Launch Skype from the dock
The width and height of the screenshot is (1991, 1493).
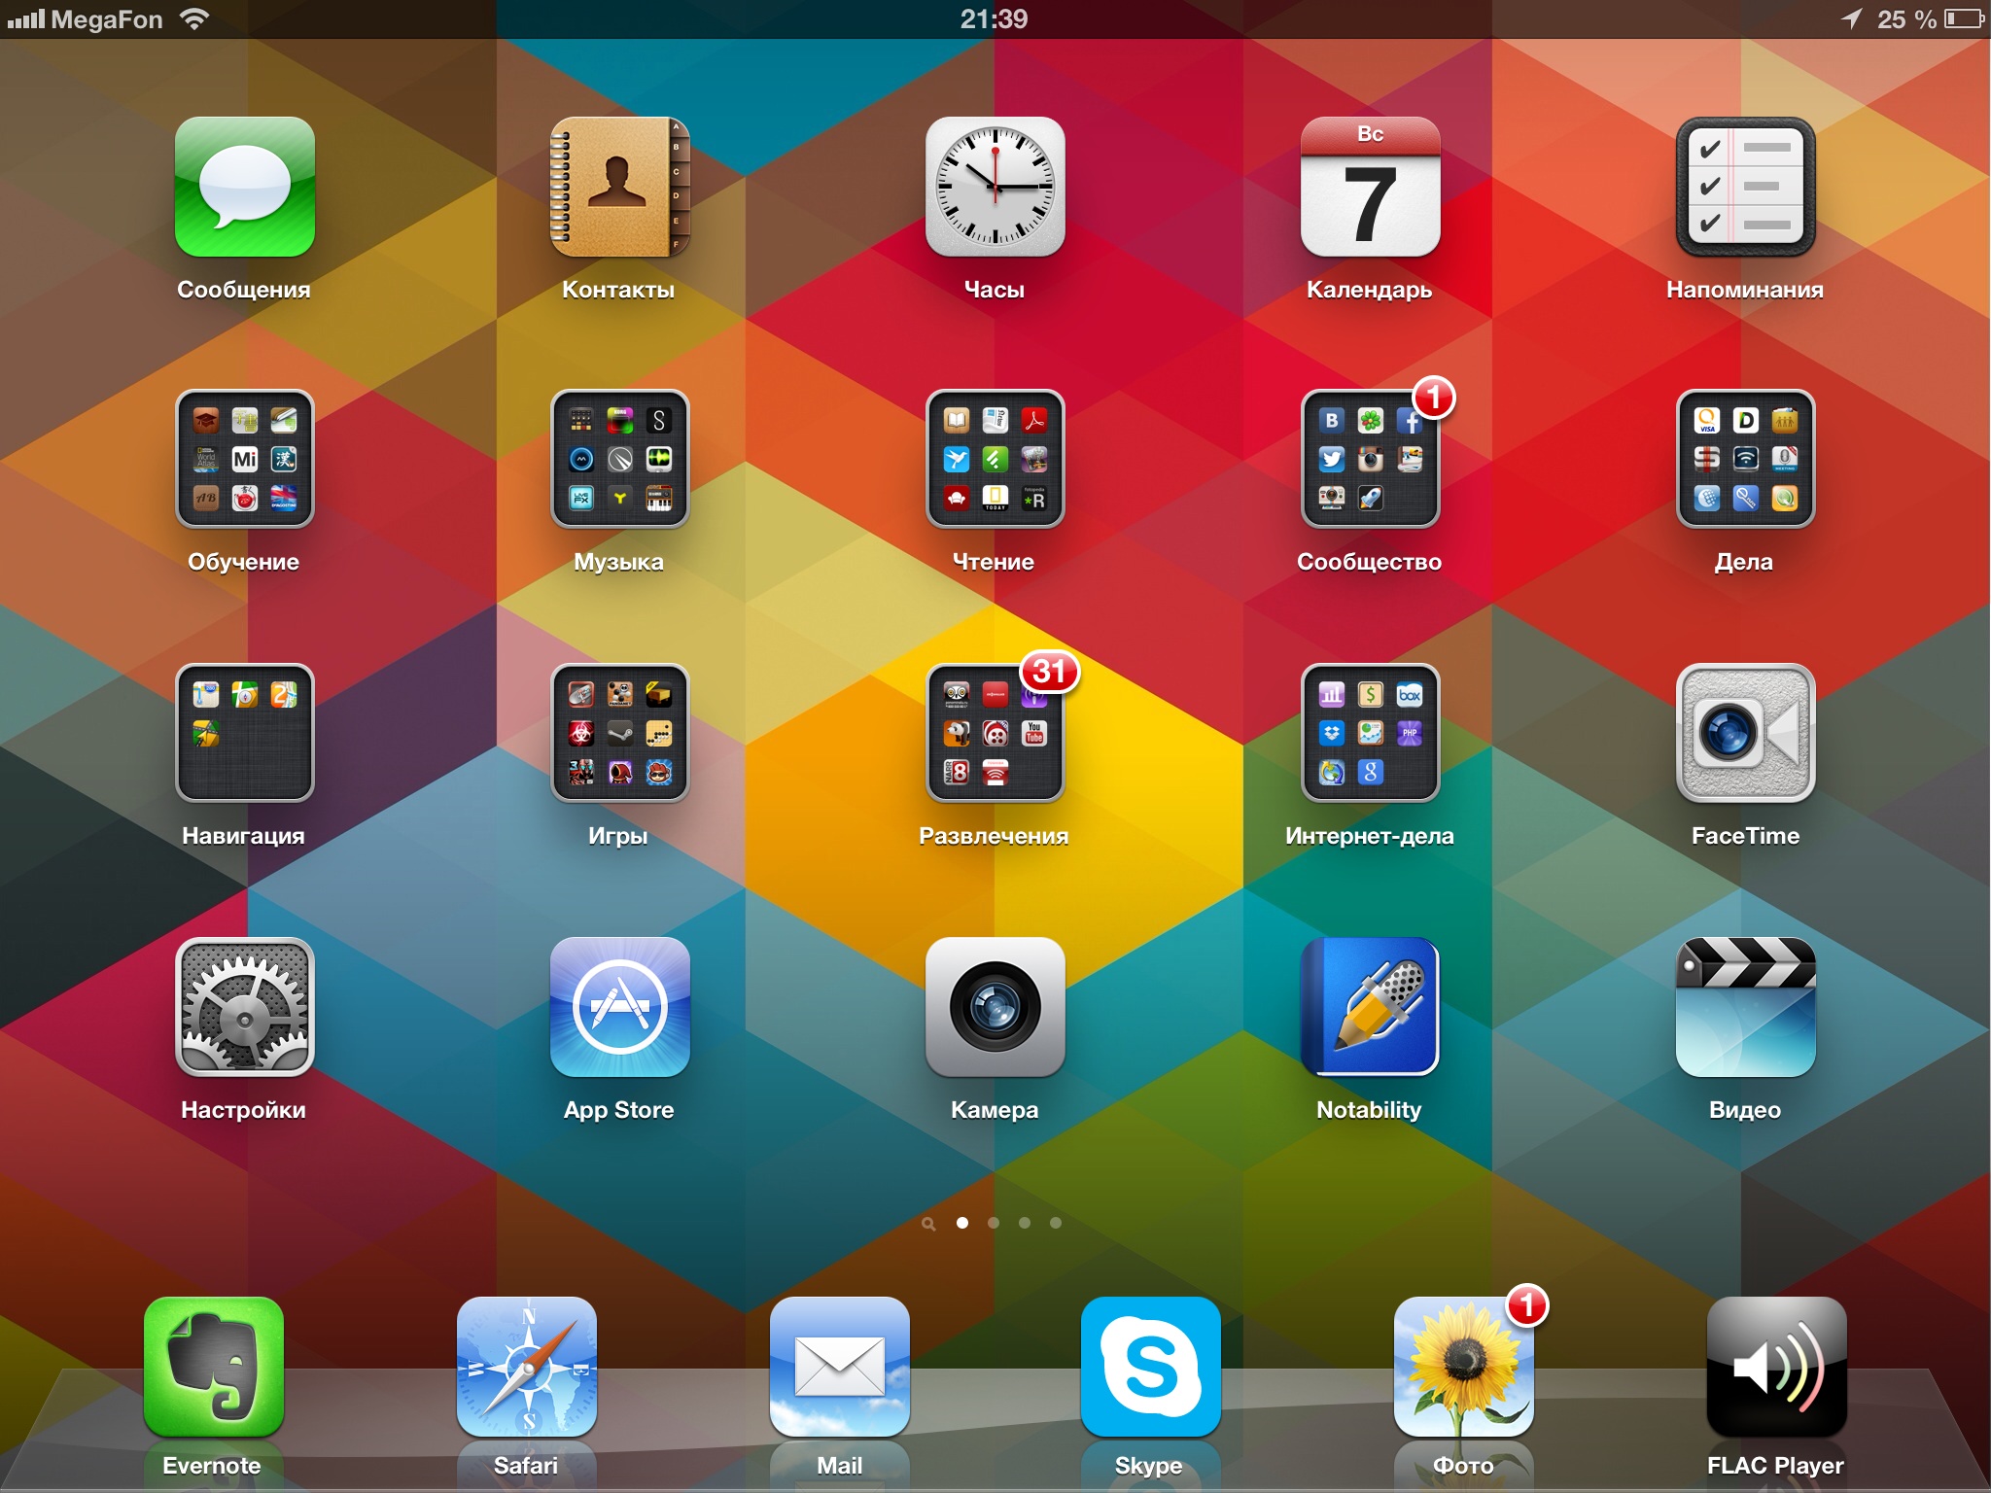(1150, 1367)
